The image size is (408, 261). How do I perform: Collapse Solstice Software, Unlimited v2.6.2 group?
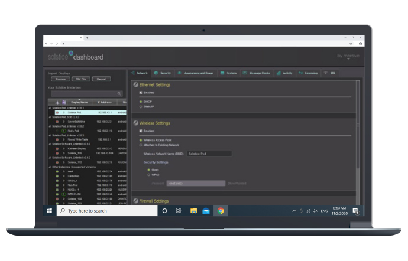pyautogui.click(x=50, y=158)
